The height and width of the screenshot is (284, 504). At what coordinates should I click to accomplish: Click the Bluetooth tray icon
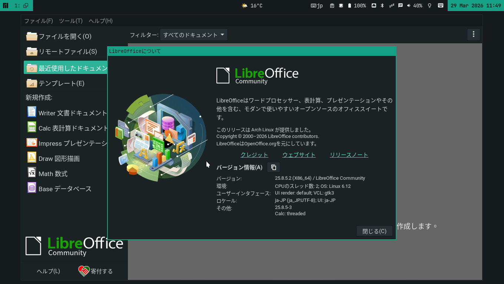pos(382,6)
